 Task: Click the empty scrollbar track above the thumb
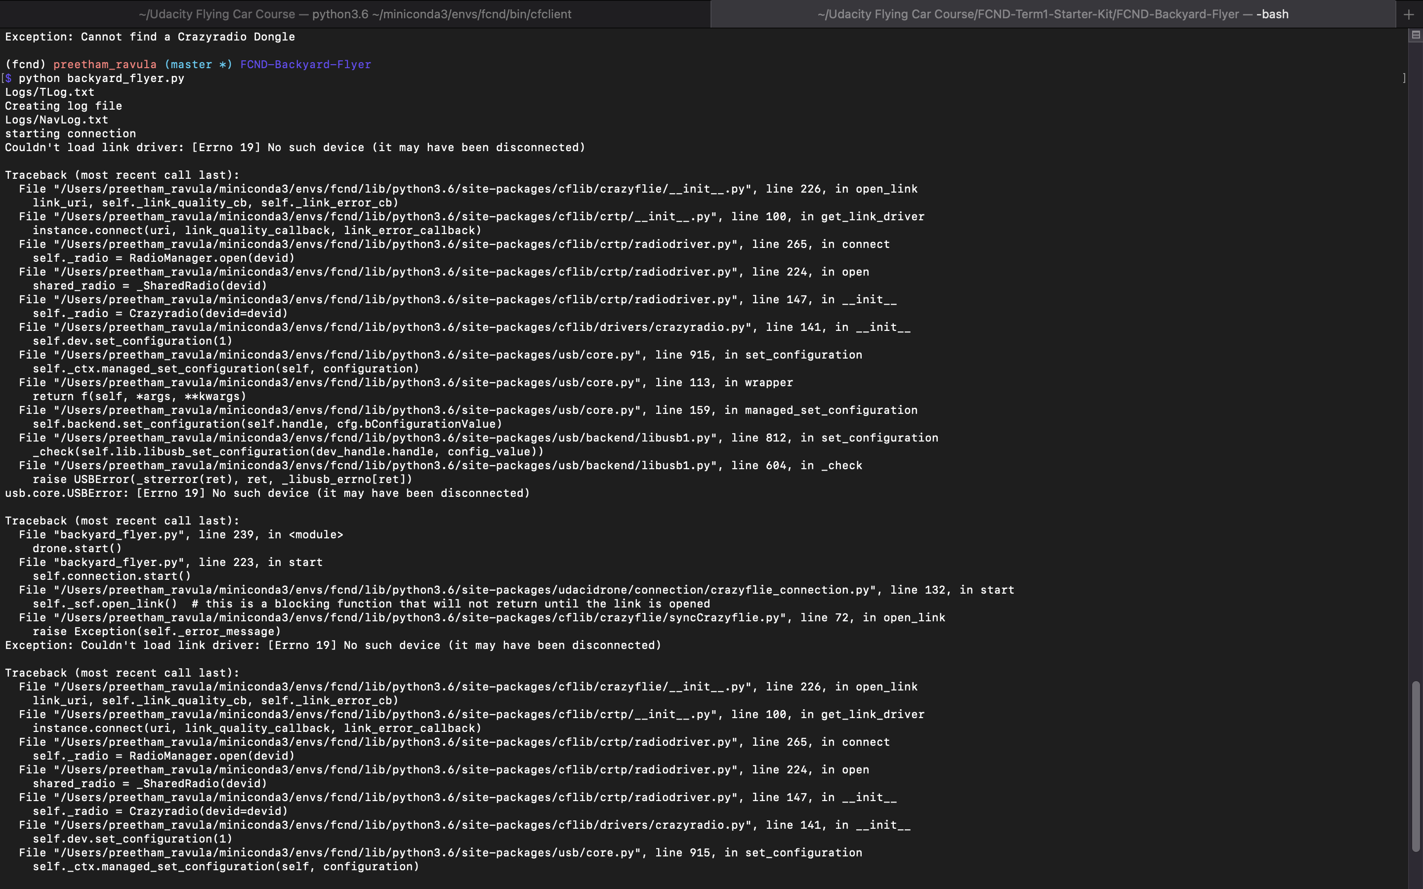click(x=1416, y=353)
